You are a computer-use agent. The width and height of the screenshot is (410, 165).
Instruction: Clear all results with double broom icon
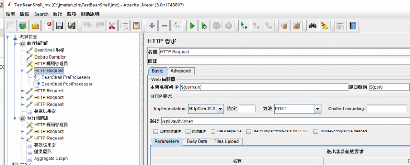(x=297, y=26)
